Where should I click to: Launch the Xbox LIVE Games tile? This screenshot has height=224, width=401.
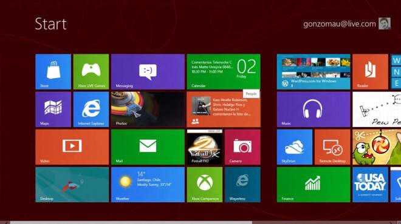pos(91,71)
